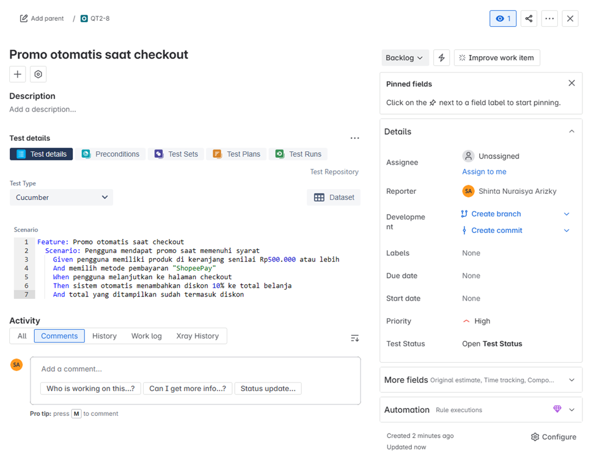Screen dimensions: 594x458
Task: Click the Assign to me link
Action: click(484, 172)
